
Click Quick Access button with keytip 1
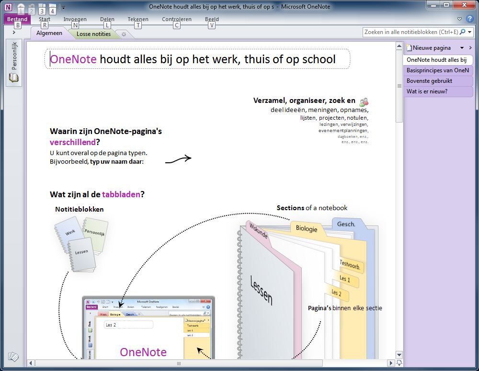21,8
